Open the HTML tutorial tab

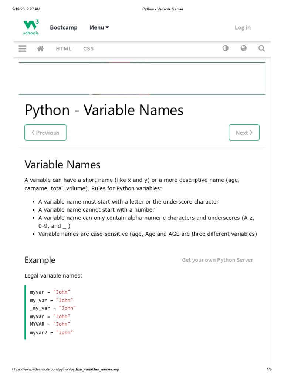click(x=64, y=48)
